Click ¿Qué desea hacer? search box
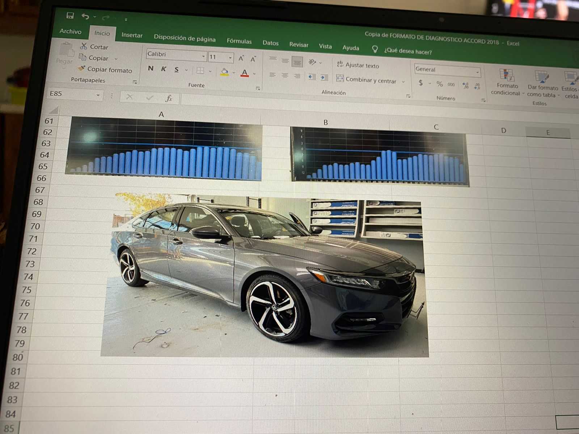The width and height of the screenshot is (579, 434). (x=408, y=51)
